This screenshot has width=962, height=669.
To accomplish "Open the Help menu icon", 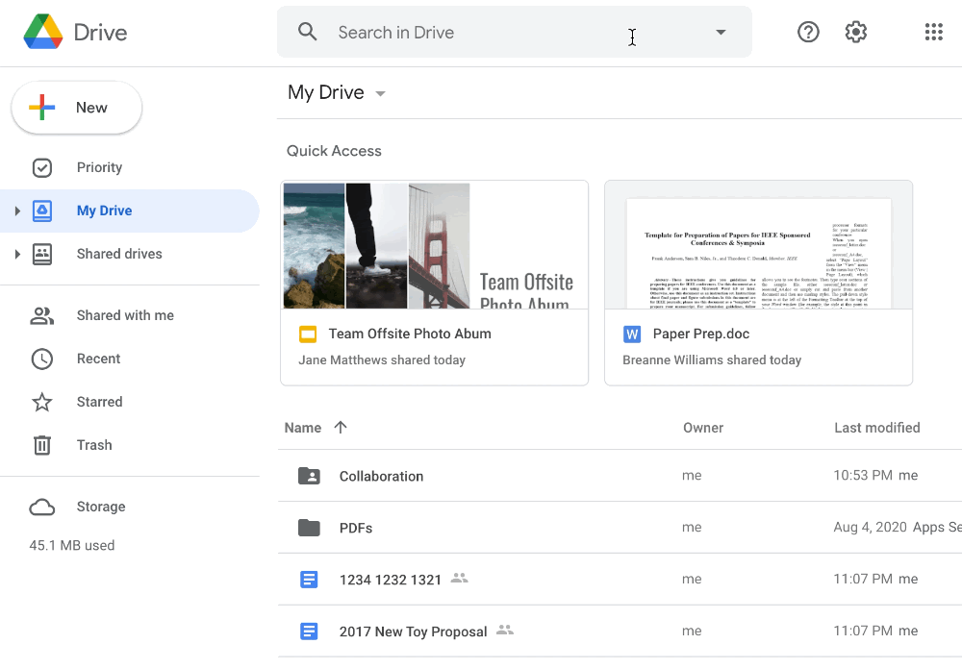I will coord(808,32).
